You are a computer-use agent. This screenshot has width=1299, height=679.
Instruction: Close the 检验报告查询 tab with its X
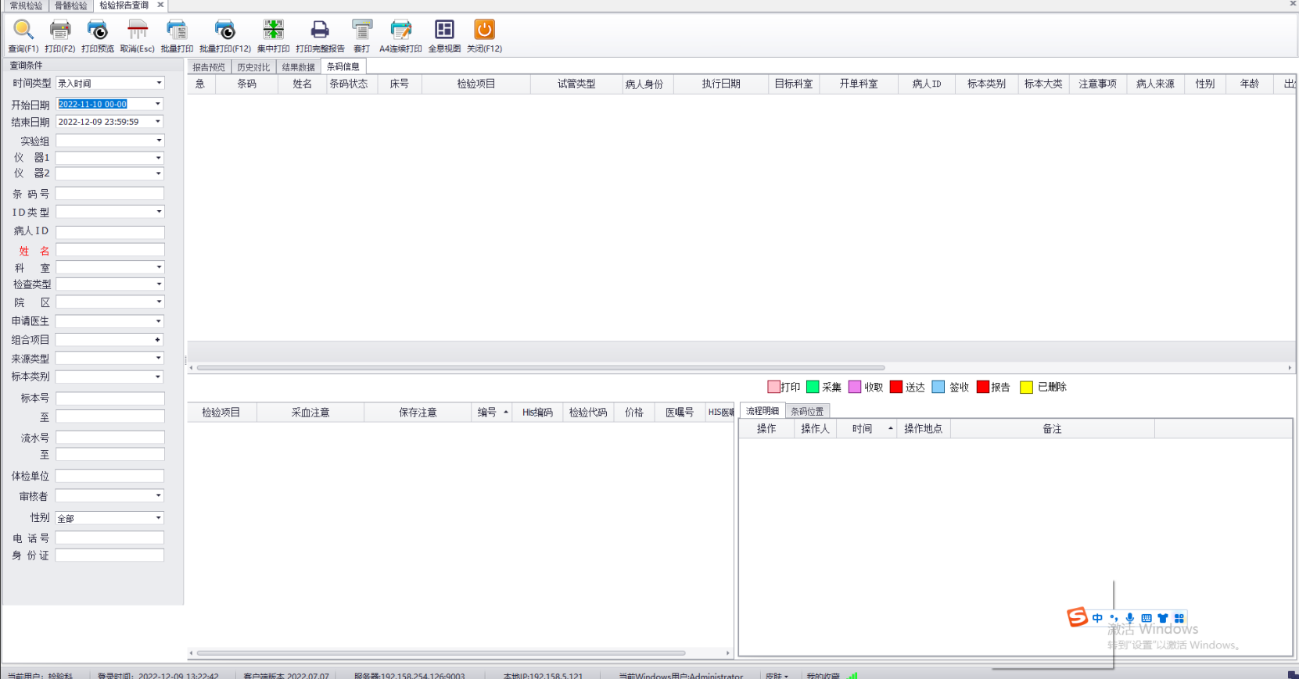click(160, 5)
